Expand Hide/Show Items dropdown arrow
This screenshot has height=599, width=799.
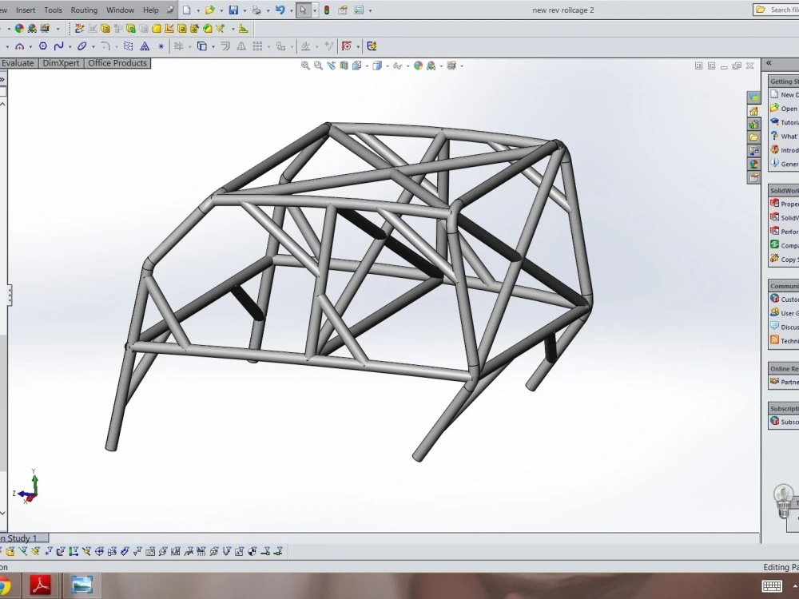pyautogui.click(x=407, y=65)
